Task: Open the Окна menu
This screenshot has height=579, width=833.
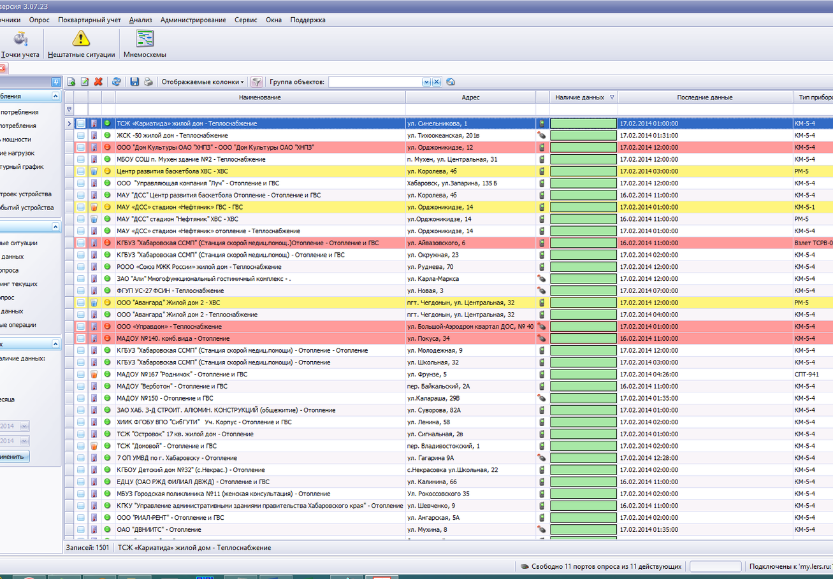Action: pyautogui.click(x=274, y=20)
